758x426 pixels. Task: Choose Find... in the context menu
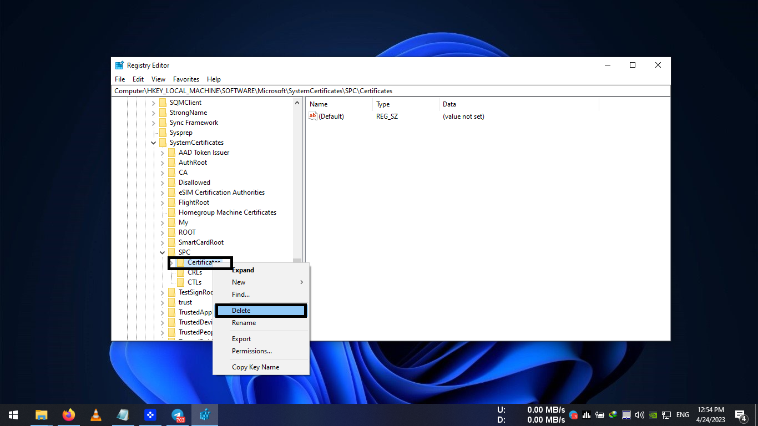tap(261, 295)
